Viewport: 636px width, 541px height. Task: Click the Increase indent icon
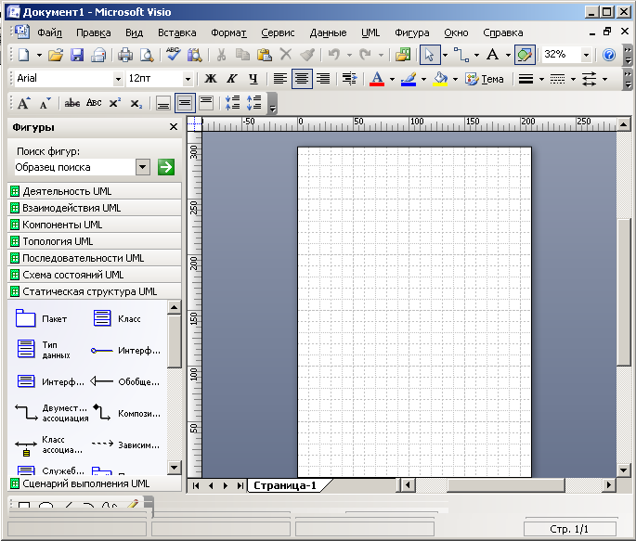coord(349,79)
